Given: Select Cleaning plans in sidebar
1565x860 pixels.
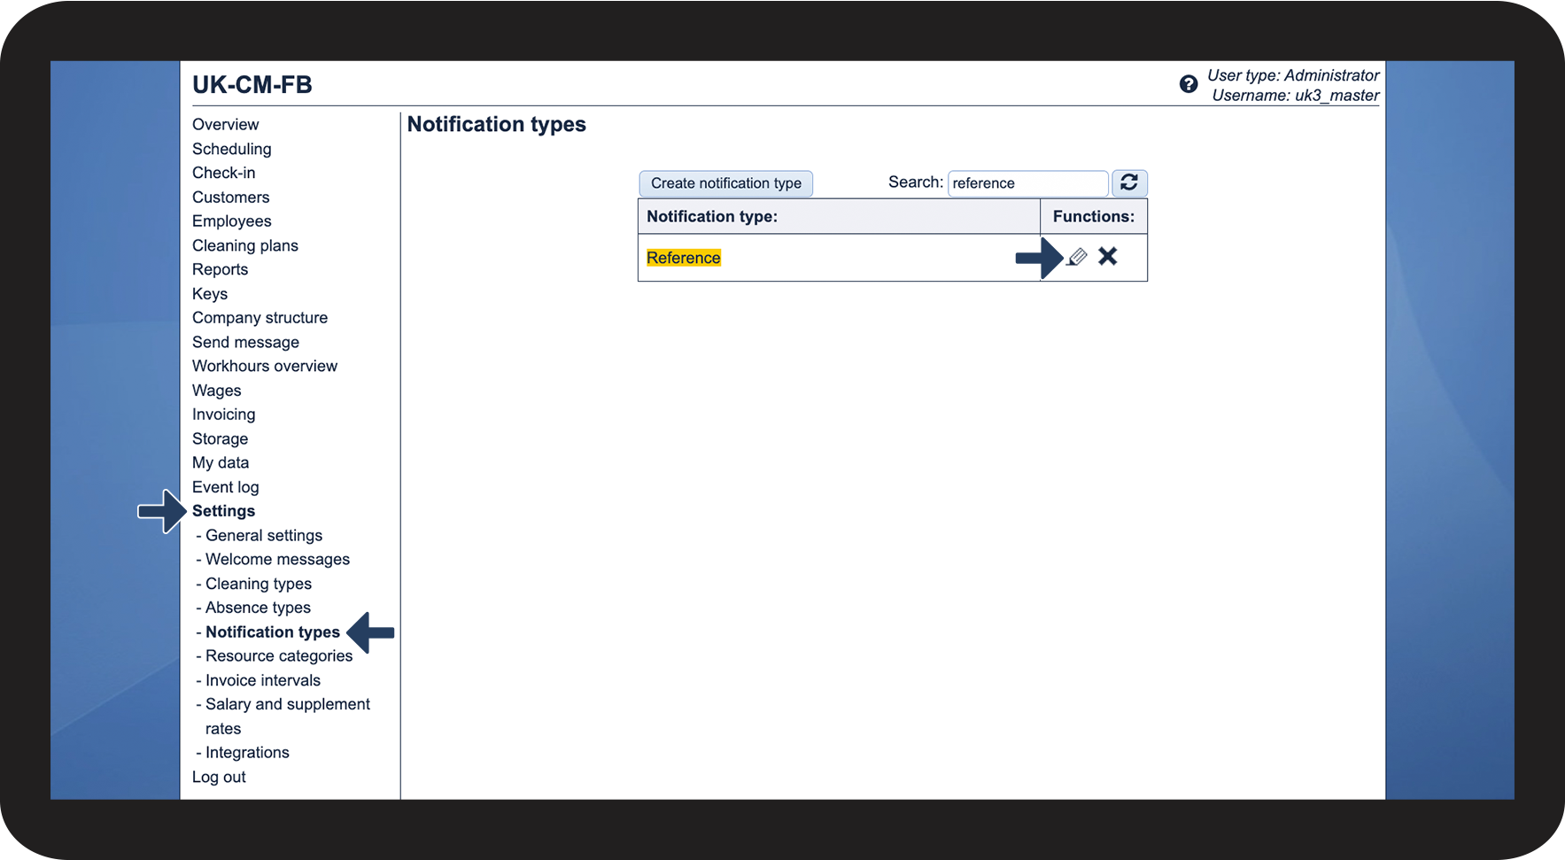Looking at the screenshot, I should click(x=245, y=245).
